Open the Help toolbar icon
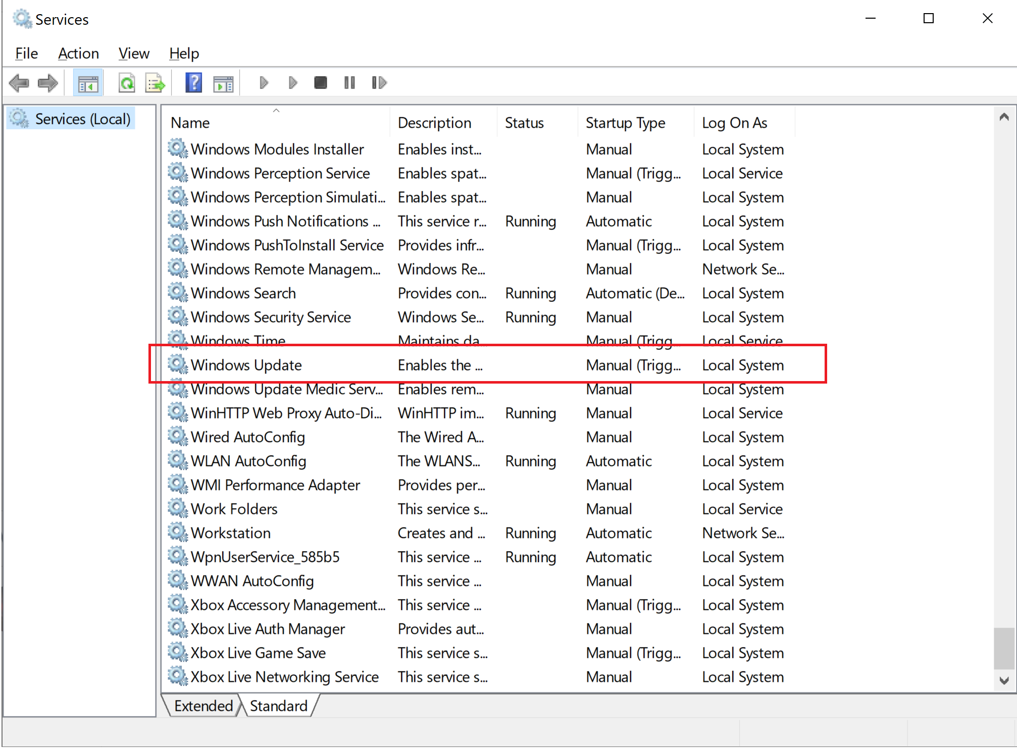The width and height of the screenshot is (1017, 748). (x=194, y=83)
